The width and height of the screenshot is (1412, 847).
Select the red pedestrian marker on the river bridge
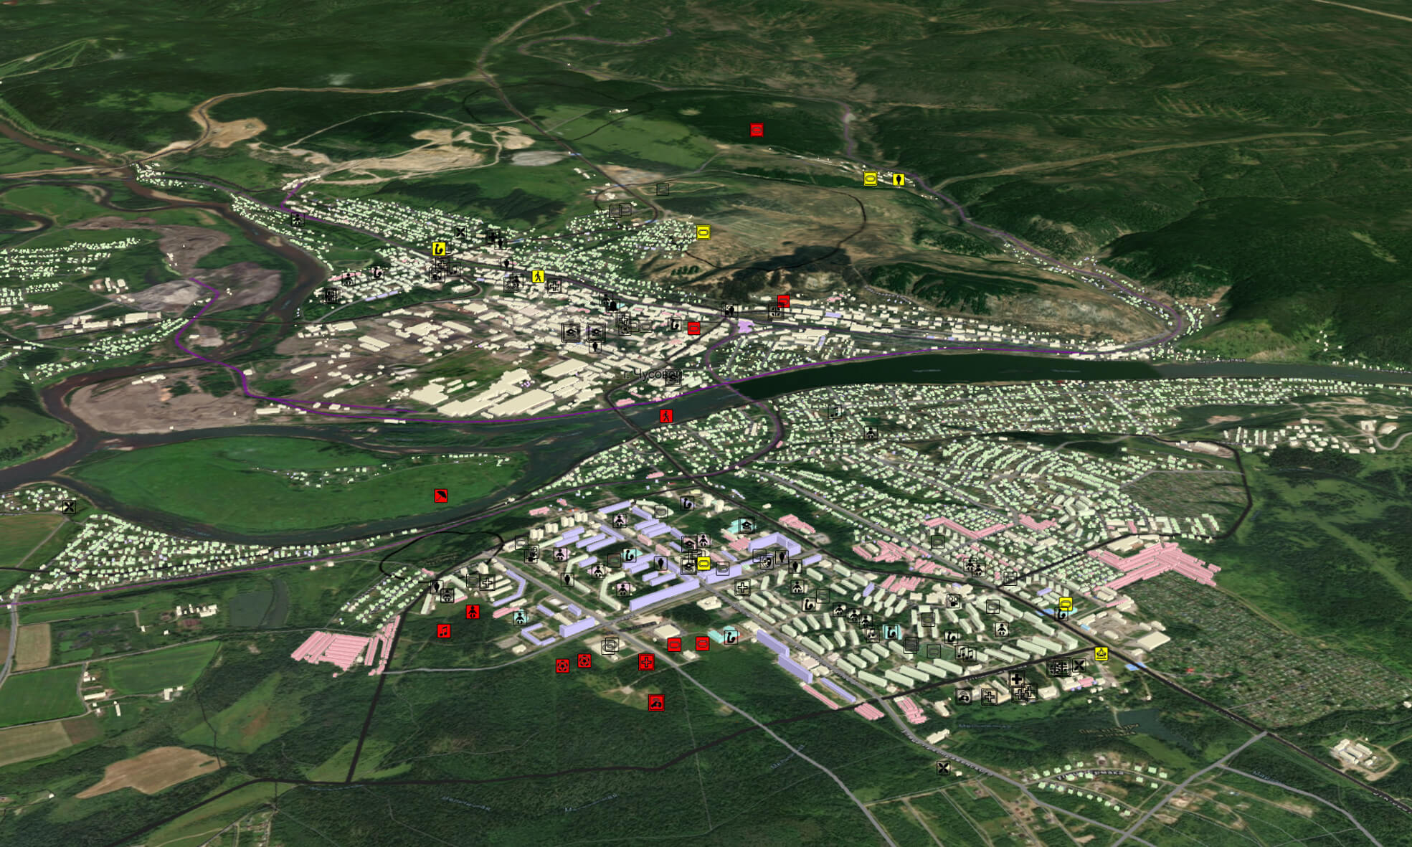click(x=666, y=416)
